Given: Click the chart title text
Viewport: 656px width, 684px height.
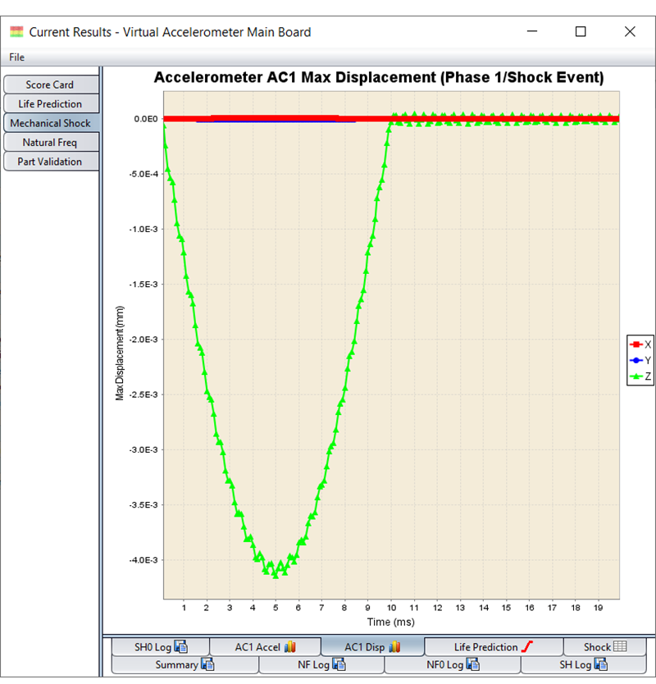Looking at the screenshot, I should coord(379,78).
